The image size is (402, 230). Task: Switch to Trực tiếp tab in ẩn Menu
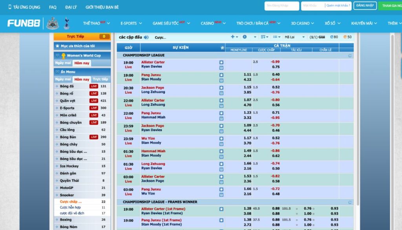[100, 79]
